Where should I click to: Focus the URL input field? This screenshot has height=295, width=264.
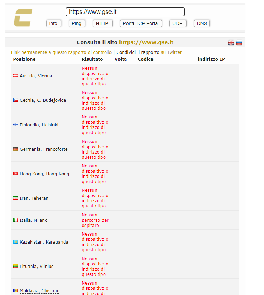click(125, 12)
